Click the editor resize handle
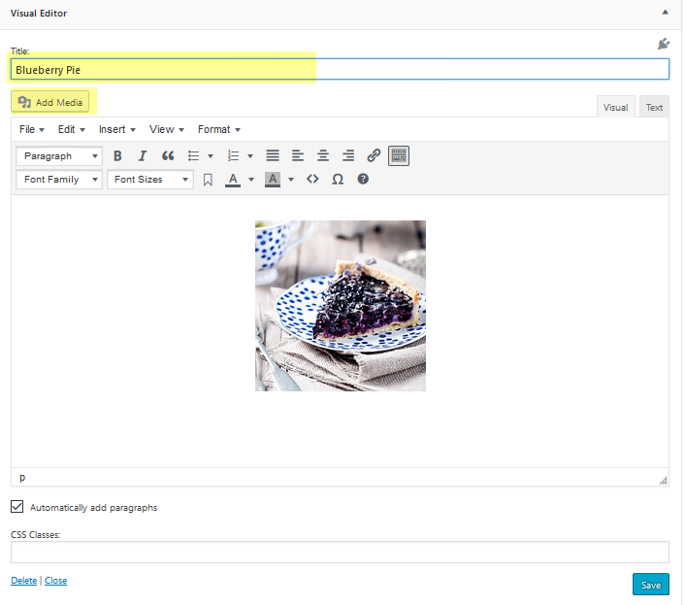Image resolution: width=685 pixels, height=605 pixels. [663, 481]
